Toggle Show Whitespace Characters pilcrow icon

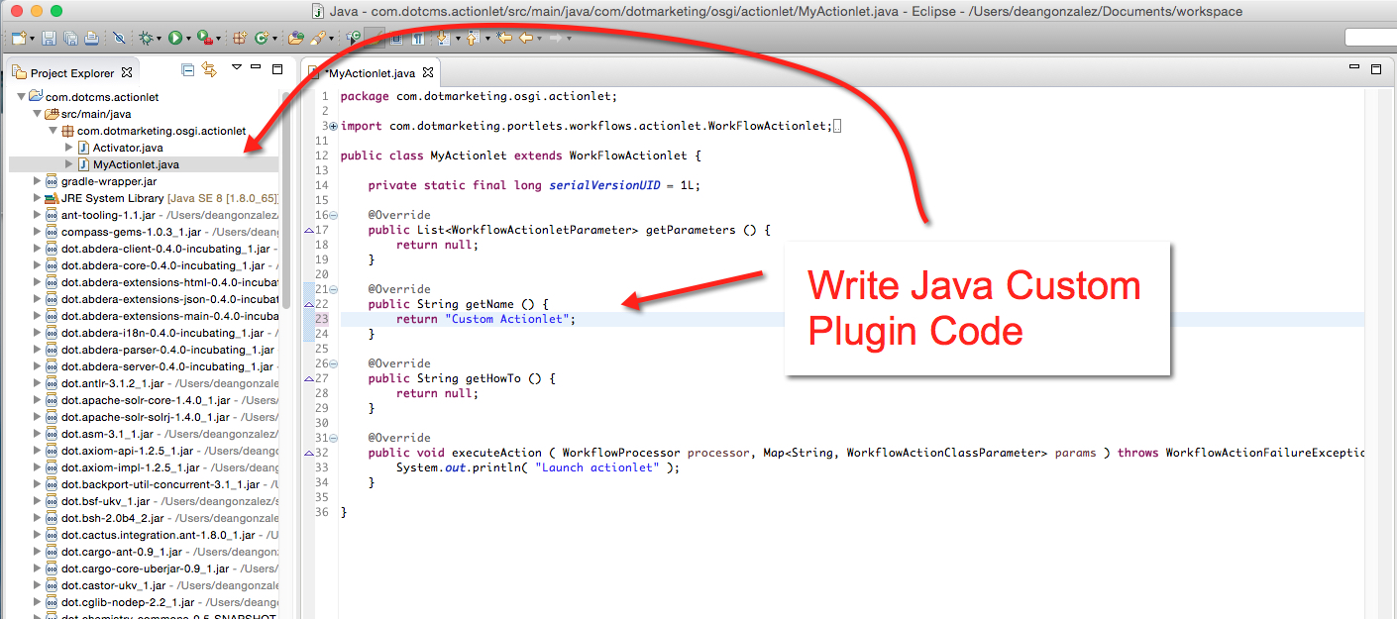click(x=418, y=39)
